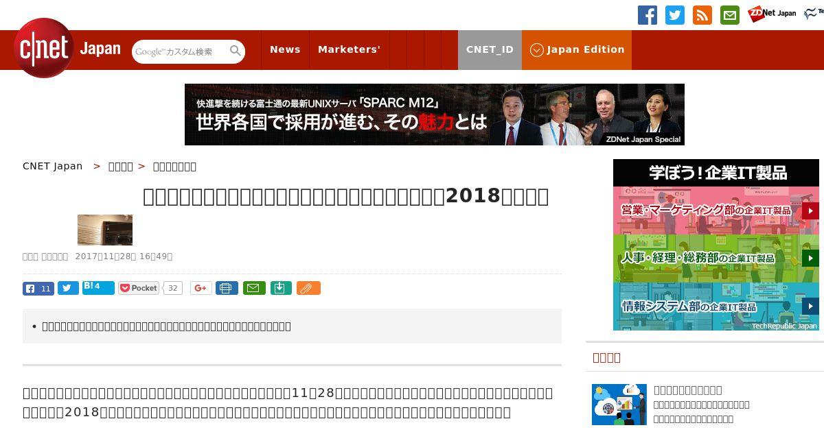Go to ZDNet Japan logo link
This screenshot has width=824, height=432.
coord(772,13)
